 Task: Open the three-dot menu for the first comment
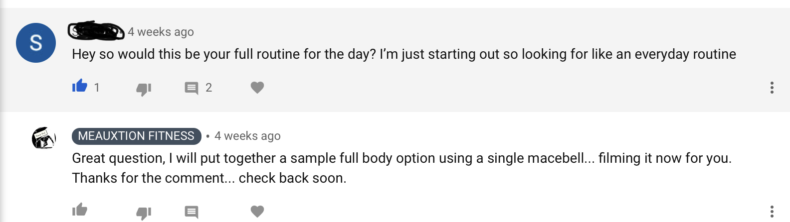tap(772, 88)
